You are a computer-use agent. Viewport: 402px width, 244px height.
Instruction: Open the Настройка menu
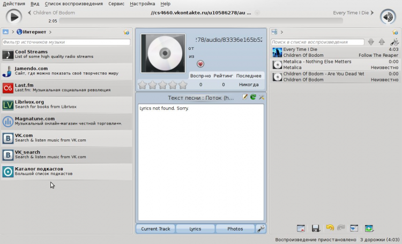pyautogui.click(x=142, y=4)
